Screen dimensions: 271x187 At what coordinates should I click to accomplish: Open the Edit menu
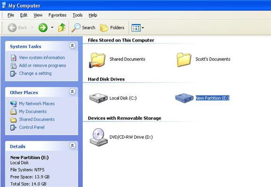23,15
